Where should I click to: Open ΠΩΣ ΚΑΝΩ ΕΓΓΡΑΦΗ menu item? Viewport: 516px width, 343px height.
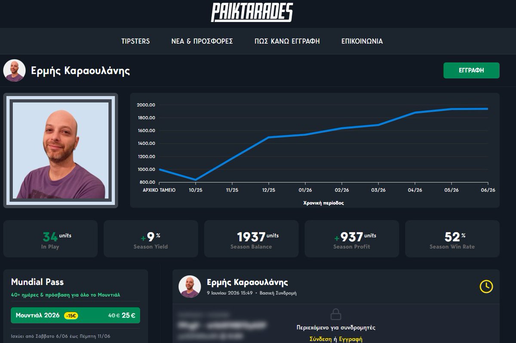(x=287, y=41)
